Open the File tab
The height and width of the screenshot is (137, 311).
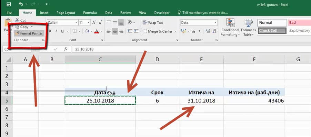(9, 13)
